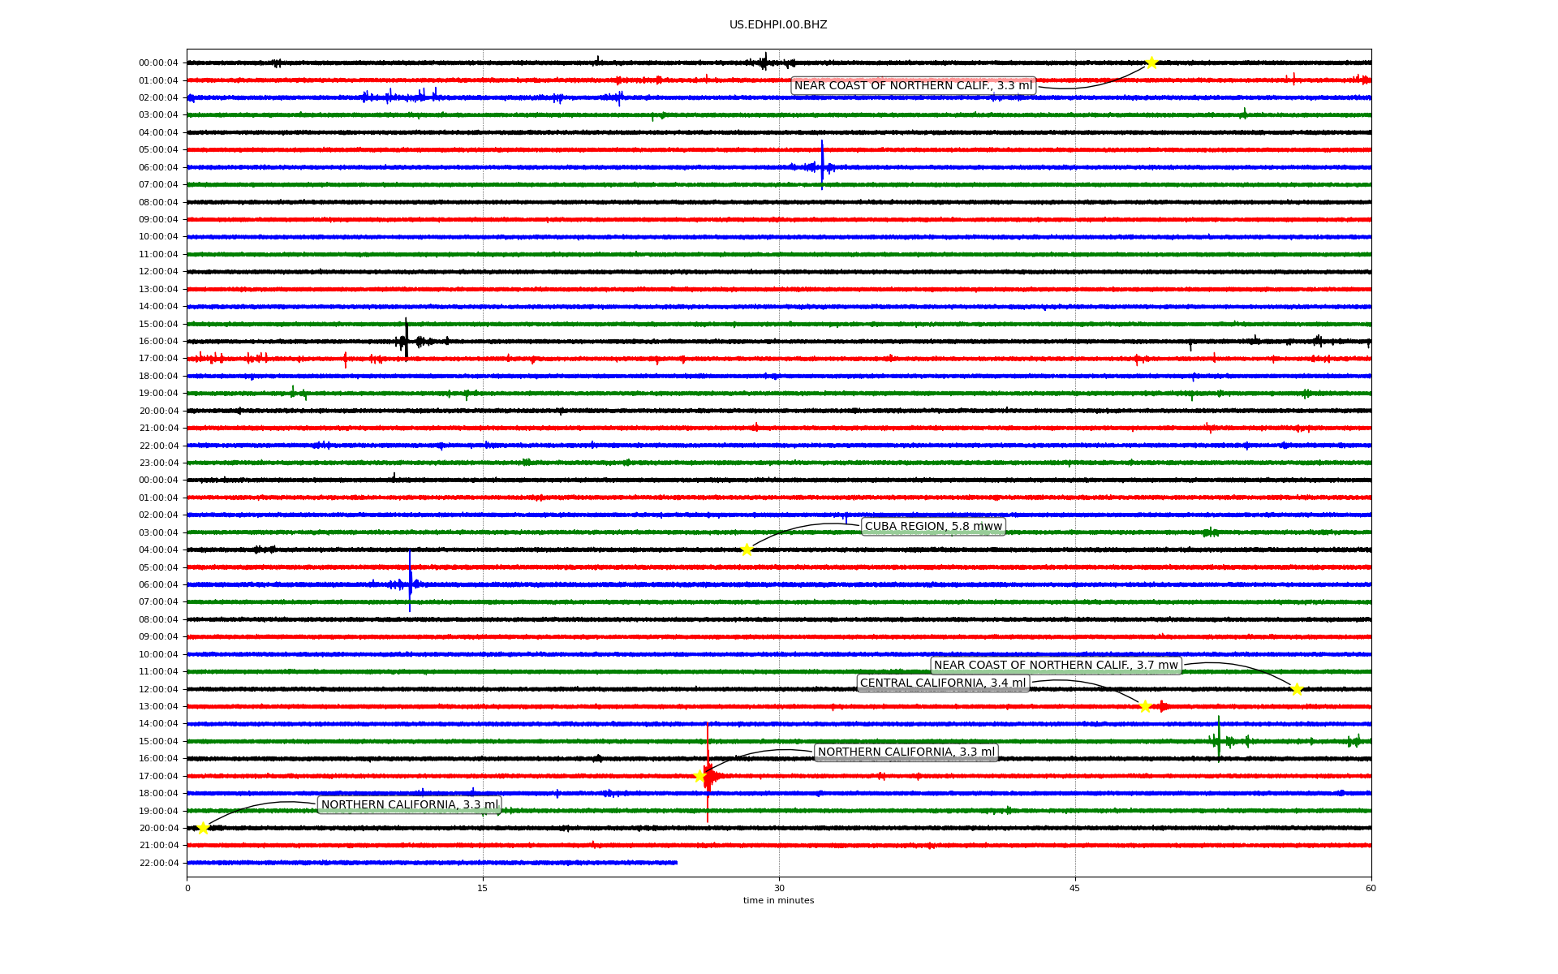Viewport: 1558px width, 974px height.
Task: Click the NORTHERN CALIFORNIA, 3.3 ml label by the red spike
Action: click(x=906, y=752)
